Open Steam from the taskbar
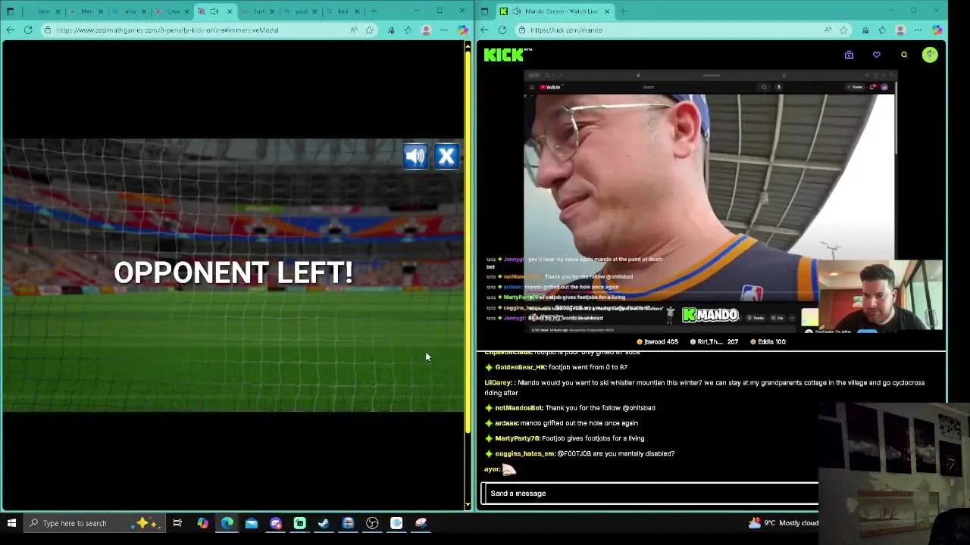Image resolution: width=970 pixels, height=545 pixels. tap(324, 523)
